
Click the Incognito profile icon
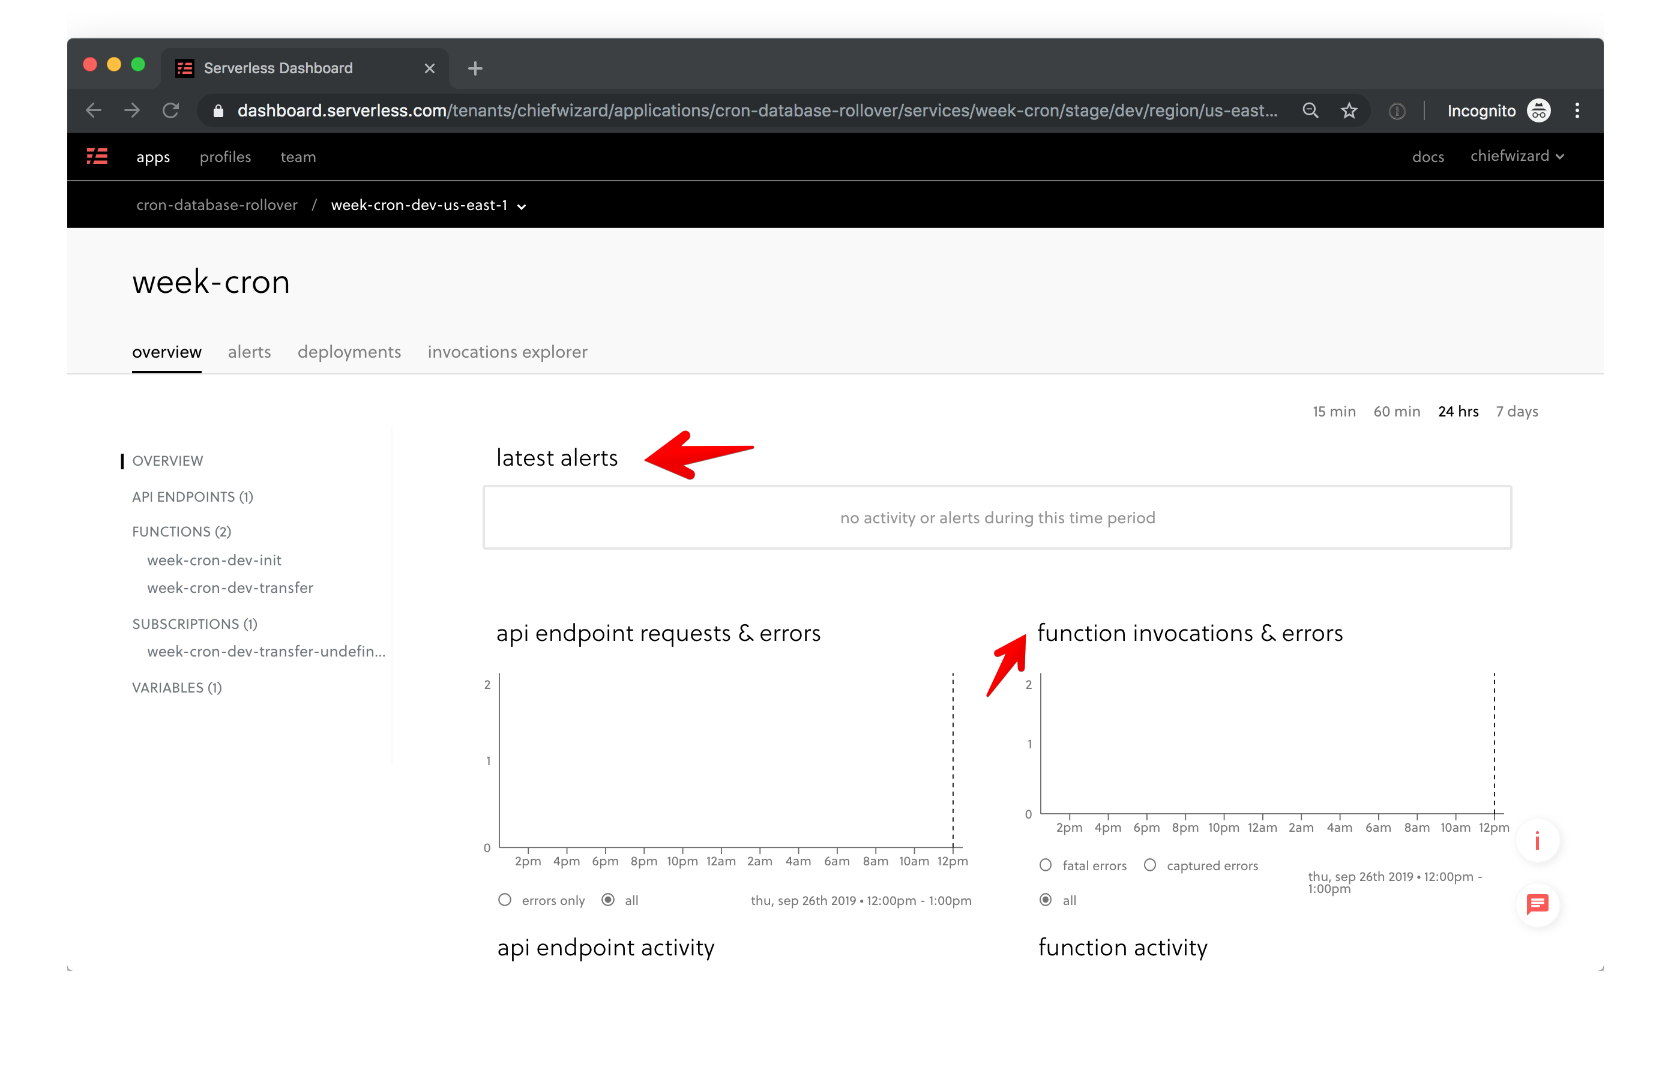(x=1538, y=111)
